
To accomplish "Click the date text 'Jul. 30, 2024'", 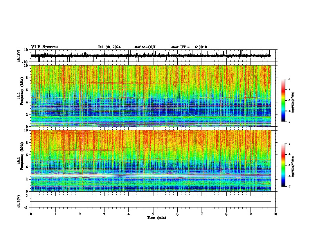I will tap(109, 47).
